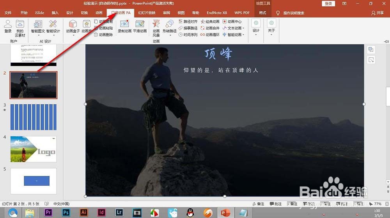
Task: Apply 平滑动画 smooth animation
Action: [140, 26]
